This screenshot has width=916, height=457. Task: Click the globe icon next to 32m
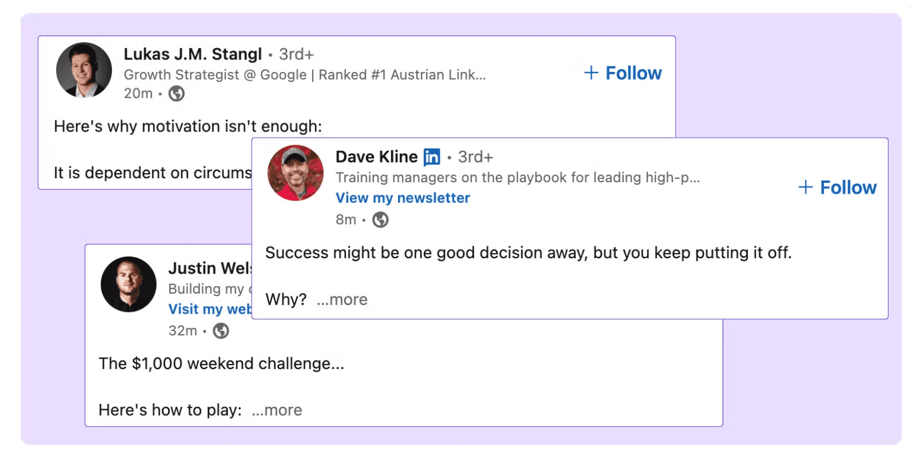221,331
